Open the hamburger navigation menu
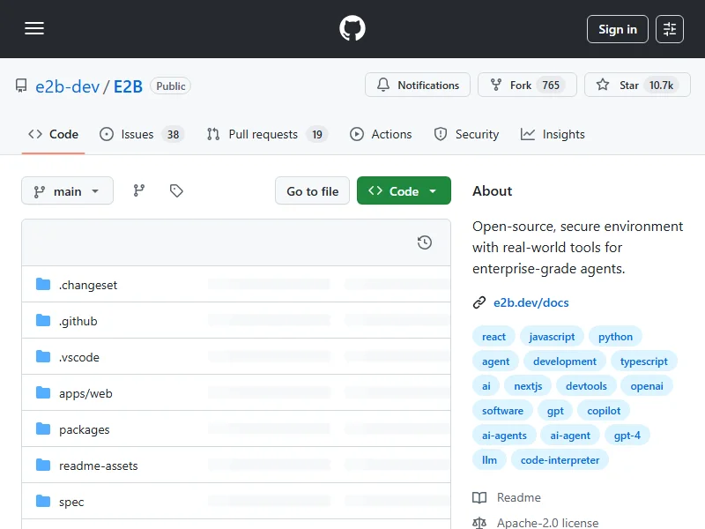Screen dimensions: 705x529 pyautogui.click(x=34, y=29)
